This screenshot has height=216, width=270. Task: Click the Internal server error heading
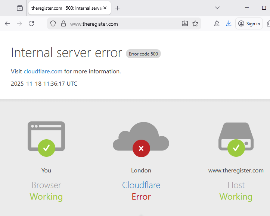(x=66, y=53)
